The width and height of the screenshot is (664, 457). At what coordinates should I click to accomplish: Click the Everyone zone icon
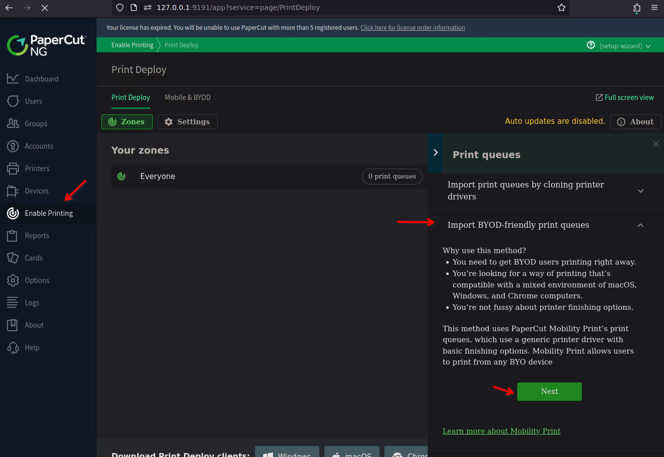pyautogui.click(x=121, y=176)
